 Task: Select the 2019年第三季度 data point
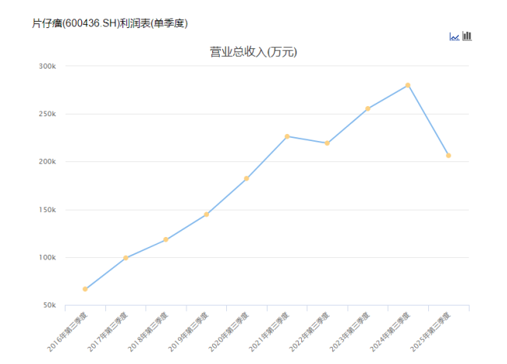207,214
